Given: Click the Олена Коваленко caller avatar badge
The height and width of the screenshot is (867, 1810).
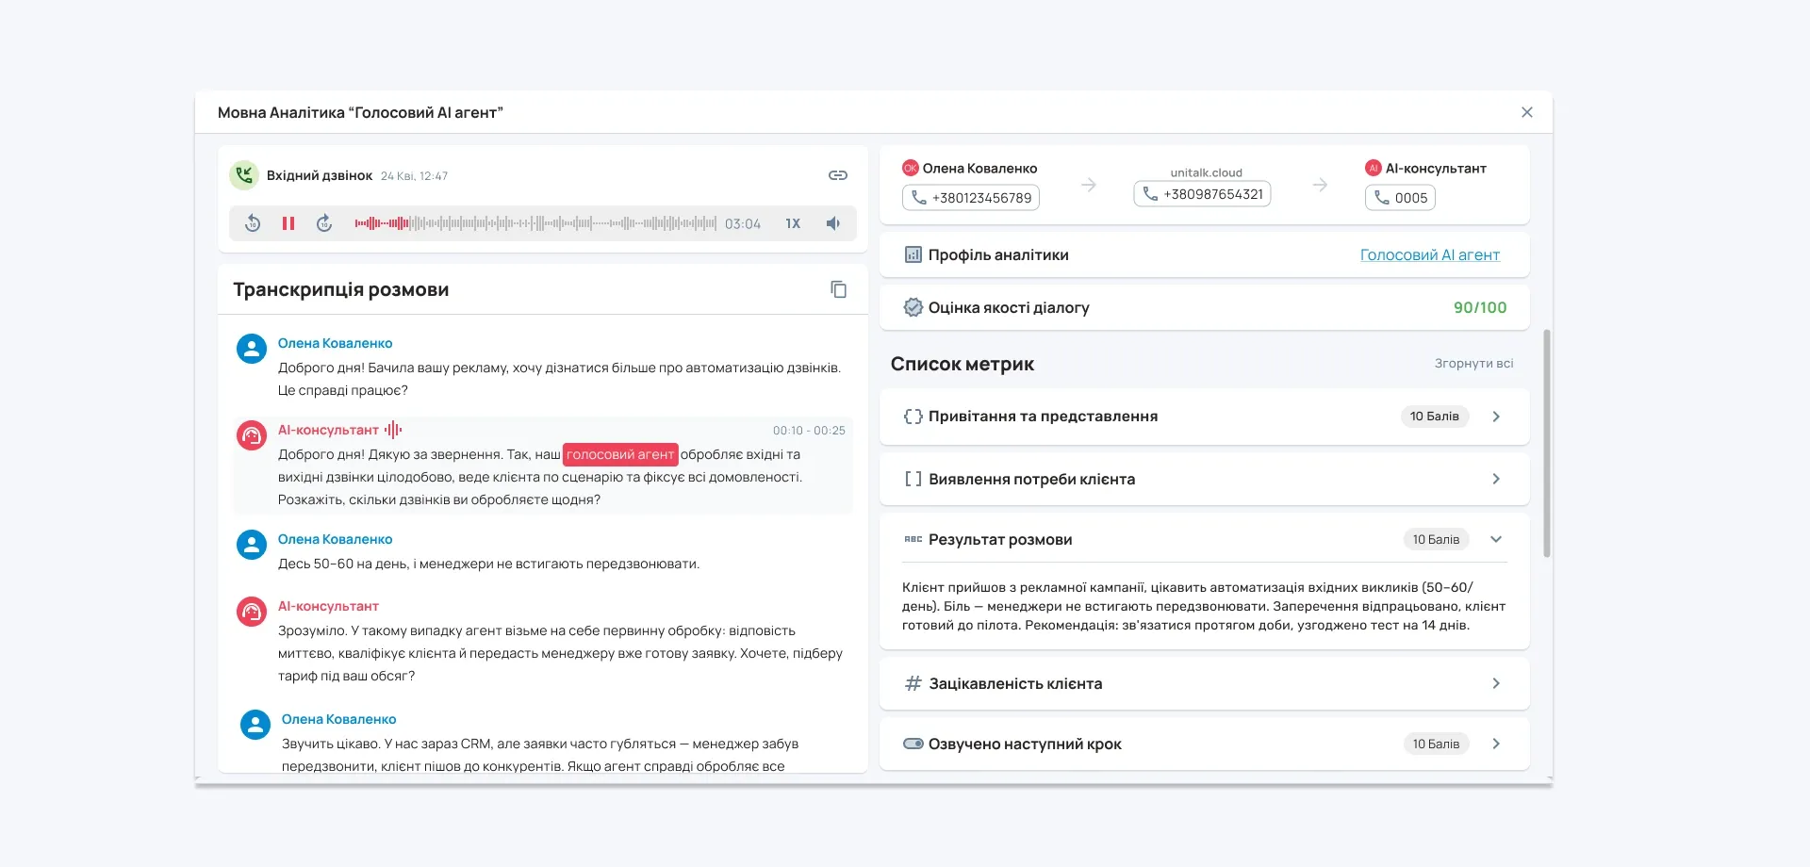Looking at the screenshot, I should 911,168.
